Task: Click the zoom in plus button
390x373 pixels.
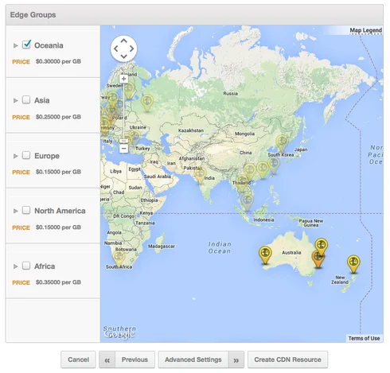Action: point(123,79)
